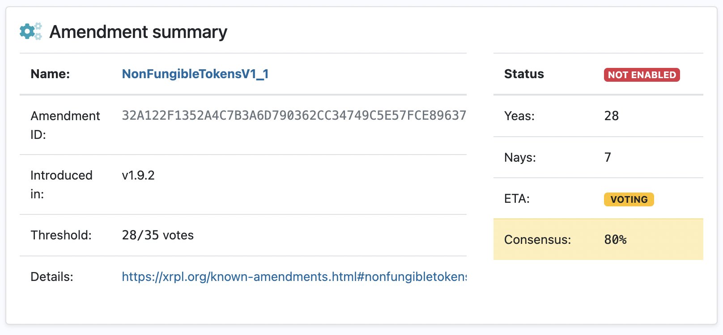Click the Amendment summary heading
The width and height of the screenshot is (723, 335).
tap(138, 32)
